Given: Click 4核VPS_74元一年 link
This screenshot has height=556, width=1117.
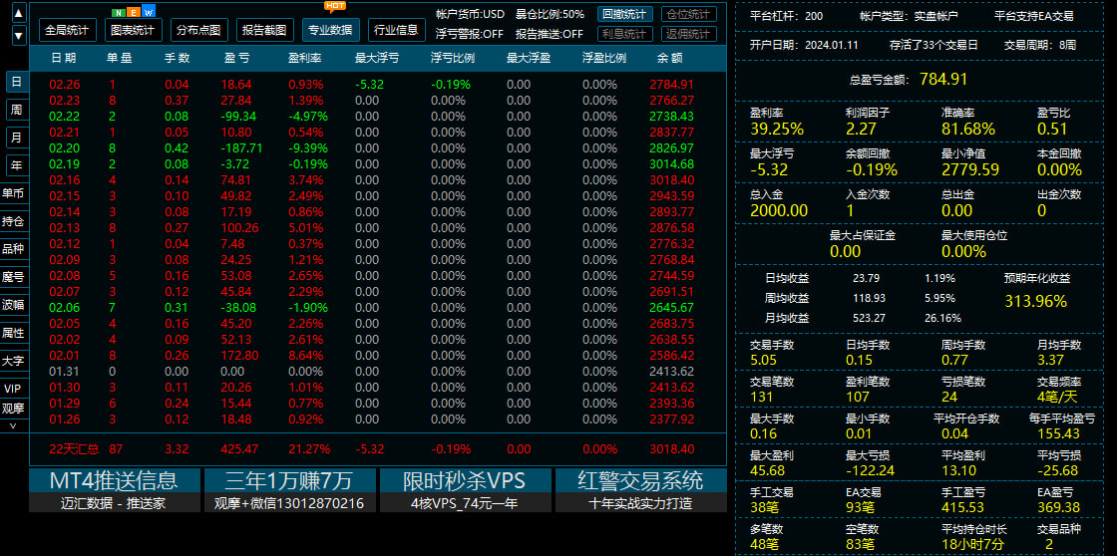Looking at the screenshot, I should [x=465, y=502].
